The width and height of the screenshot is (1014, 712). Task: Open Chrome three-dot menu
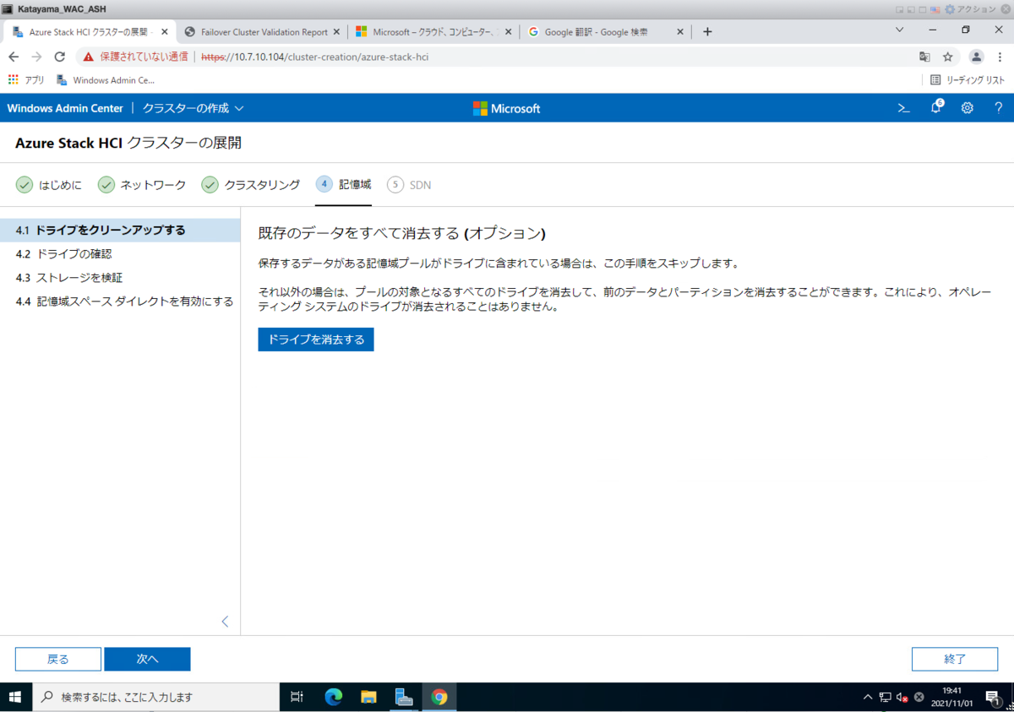tap(1000, 57)
